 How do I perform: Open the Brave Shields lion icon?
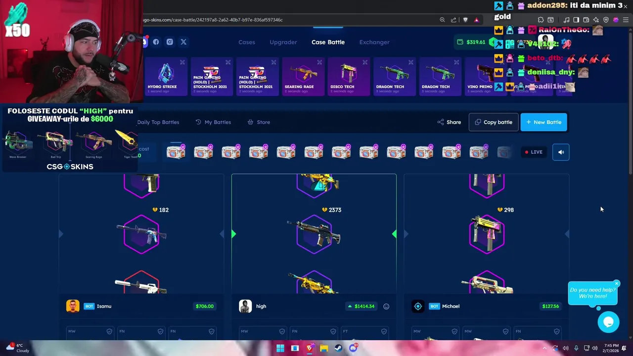point(465,20)
